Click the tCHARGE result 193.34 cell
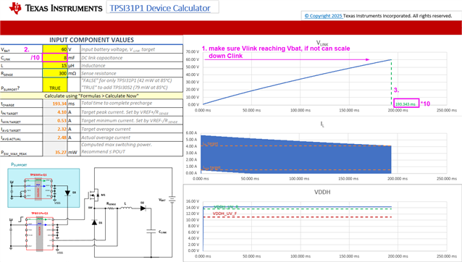This screenshot has width=462, height=262. click(55, 103)
